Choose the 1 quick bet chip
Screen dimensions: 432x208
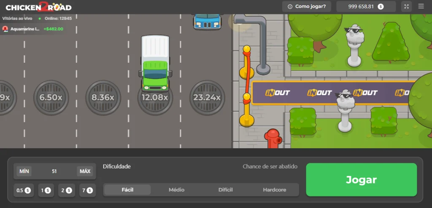pos(46,190)
